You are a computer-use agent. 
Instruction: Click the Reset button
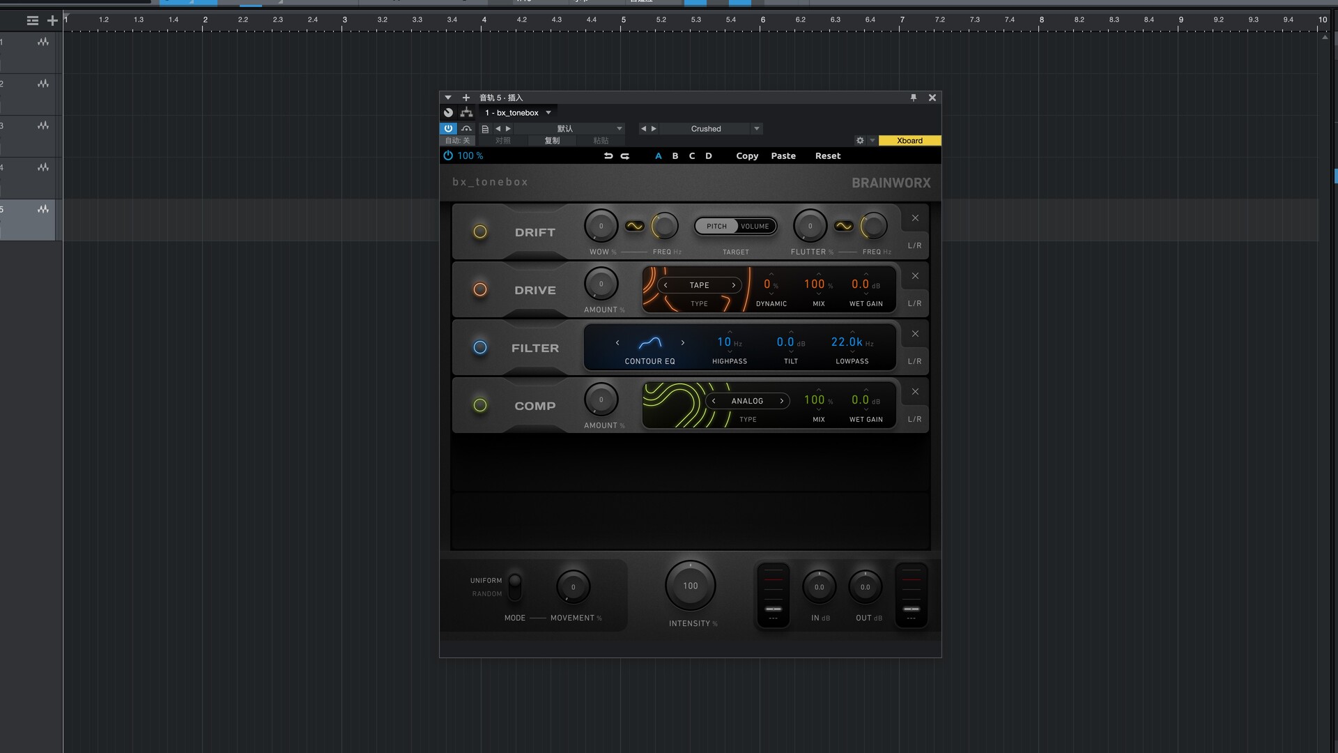pyautogui.click(x=827, y=155)
